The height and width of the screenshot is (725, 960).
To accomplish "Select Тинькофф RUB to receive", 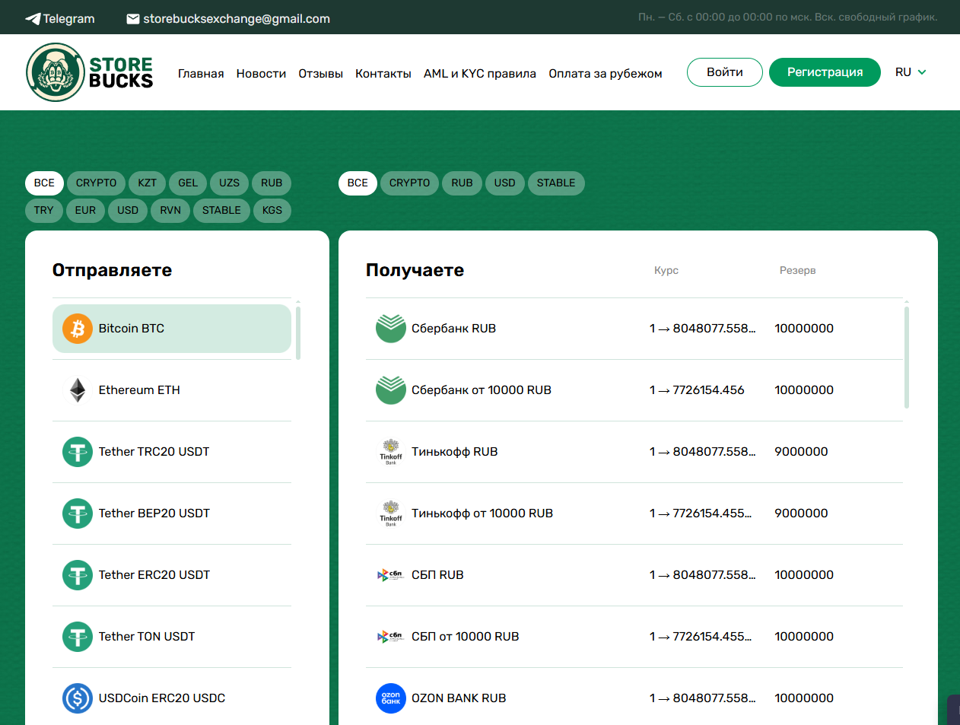I will [x=634, y=452].
